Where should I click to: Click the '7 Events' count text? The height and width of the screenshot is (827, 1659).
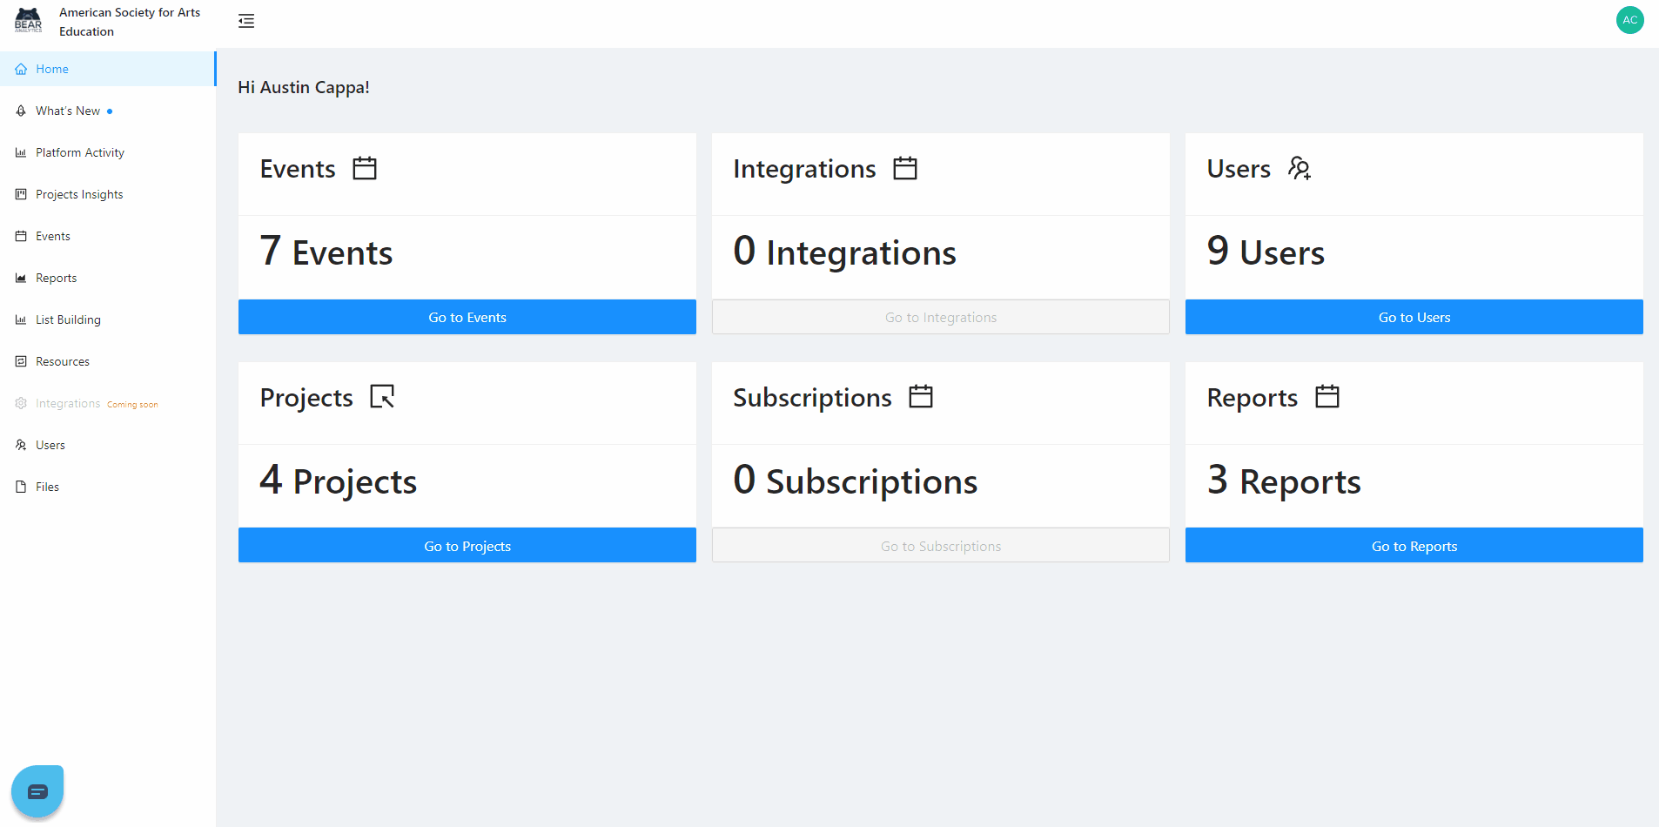click(326, 252)
